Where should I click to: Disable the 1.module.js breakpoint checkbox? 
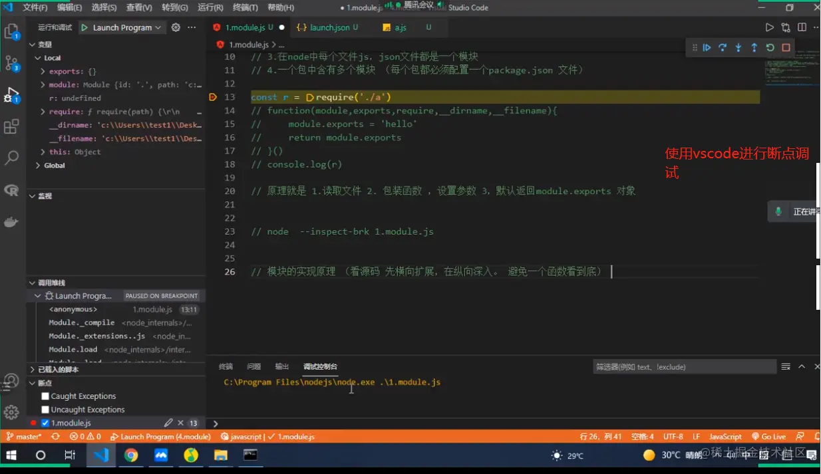(x=45, y=423)
